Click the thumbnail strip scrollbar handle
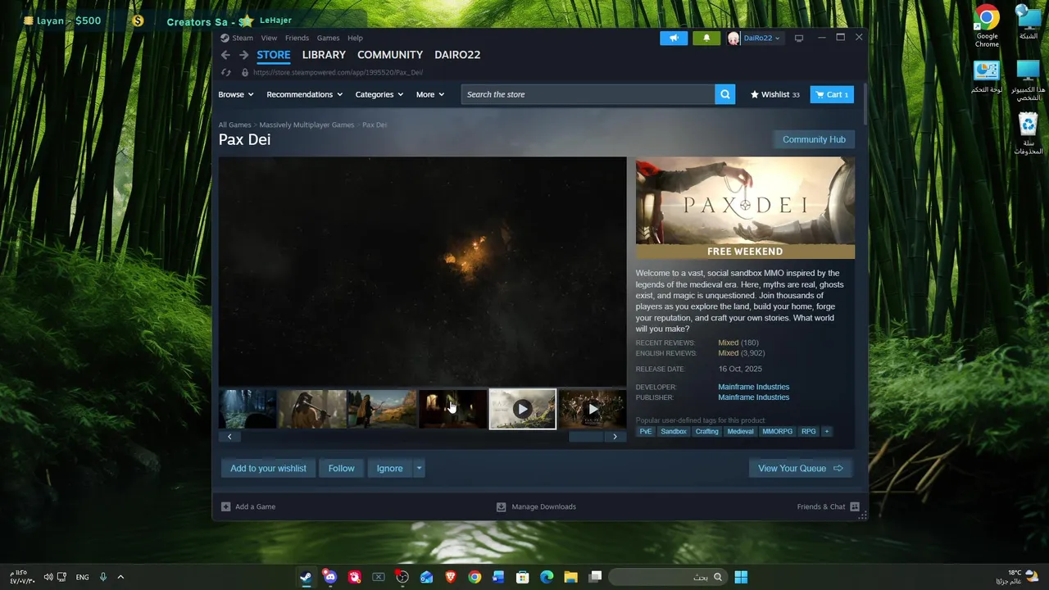The height and width of the screenshot is (590, 1049). pyautogui.click(x=585, y=437)
